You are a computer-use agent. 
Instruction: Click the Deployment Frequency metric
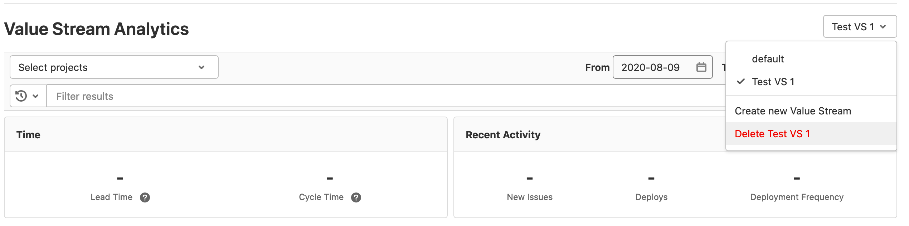coord(797,197)
